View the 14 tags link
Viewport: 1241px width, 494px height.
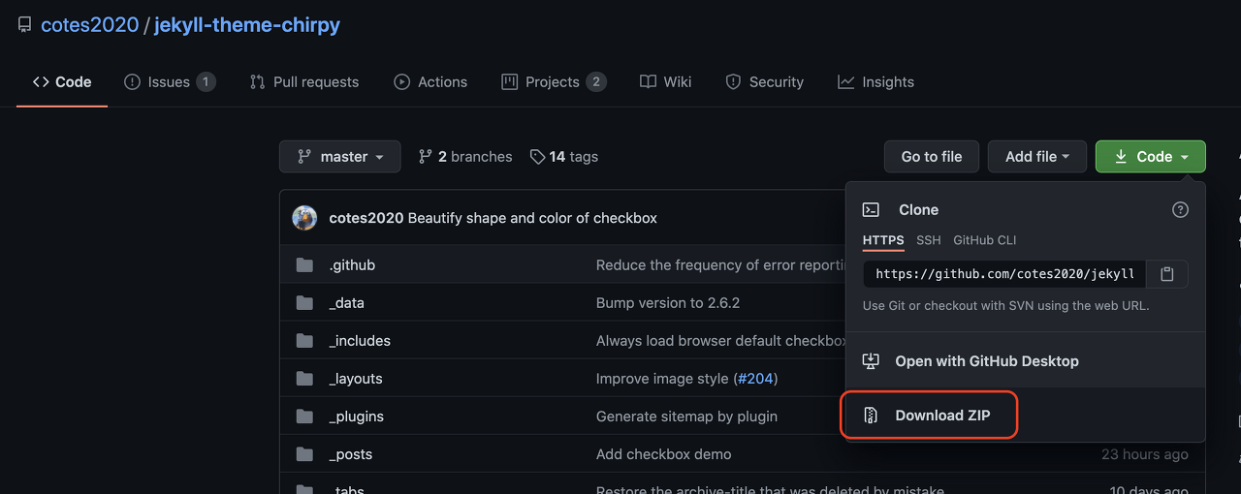click(564, 157)
